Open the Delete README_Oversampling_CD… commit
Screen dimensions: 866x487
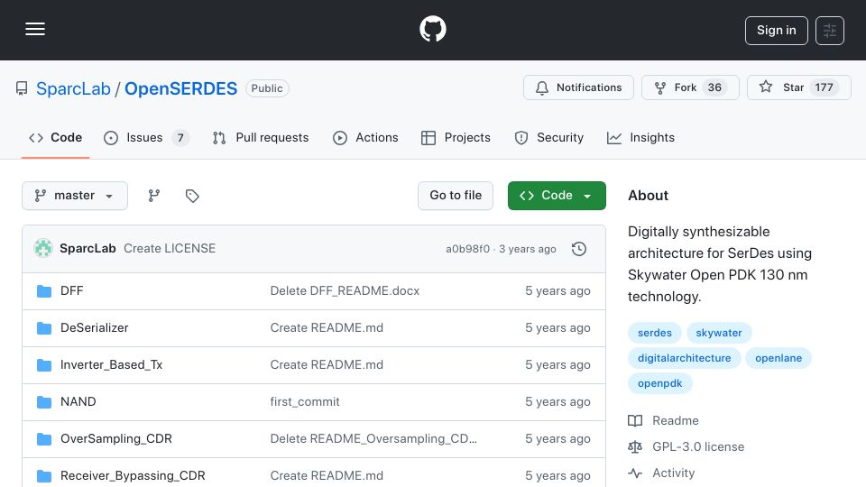373,439
